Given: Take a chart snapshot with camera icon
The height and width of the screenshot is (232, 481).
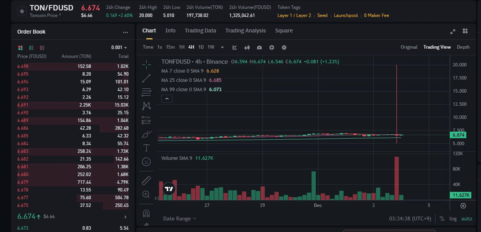Looking at the screenshot, I should click(259, 47).
